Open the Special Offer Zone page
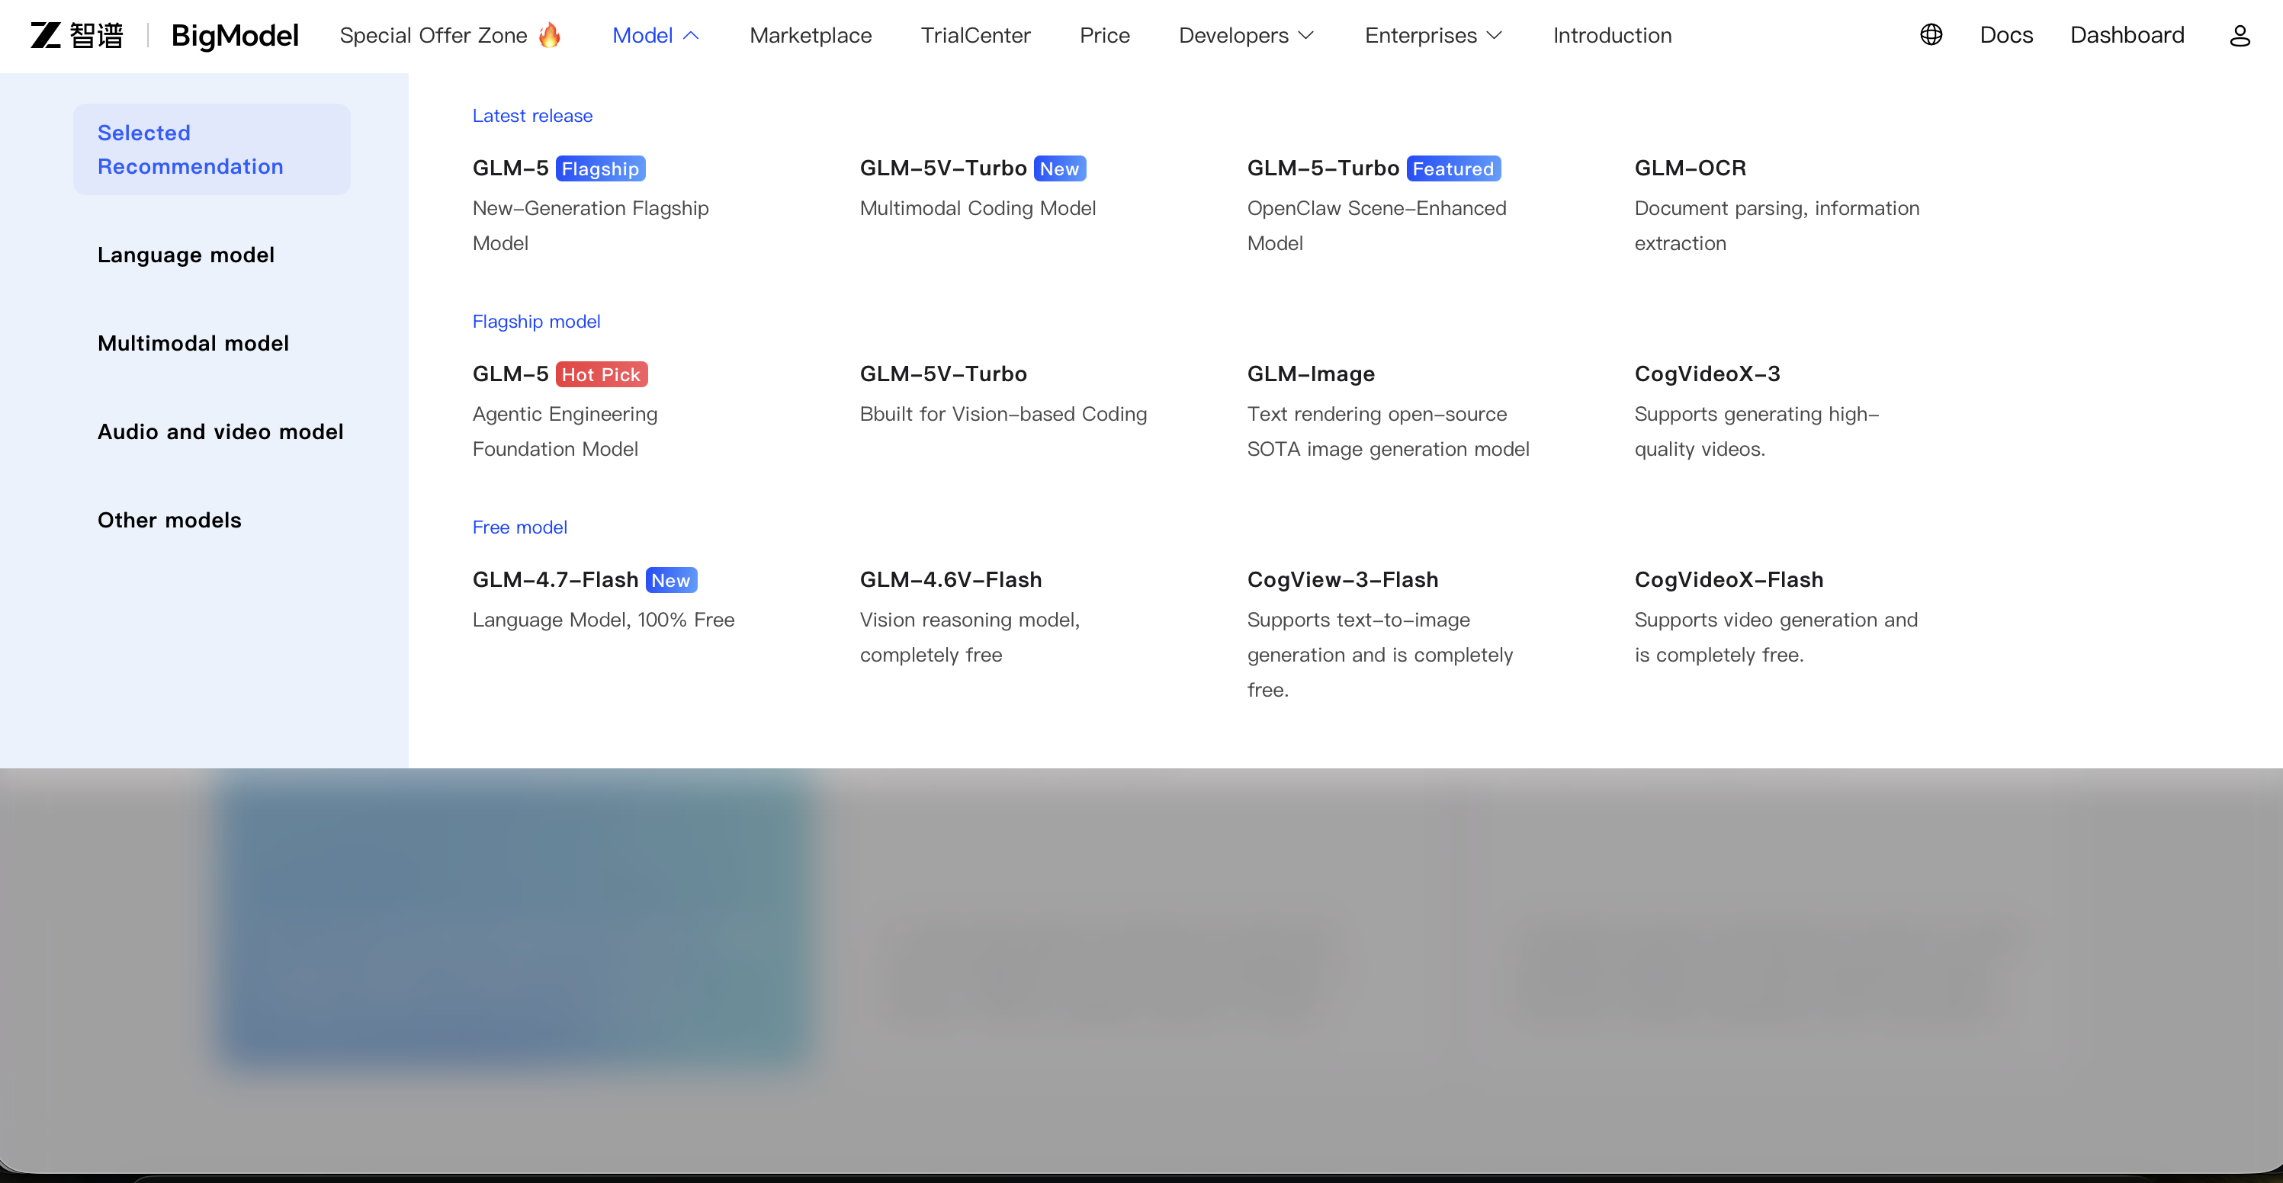 (x=433, y=36)
